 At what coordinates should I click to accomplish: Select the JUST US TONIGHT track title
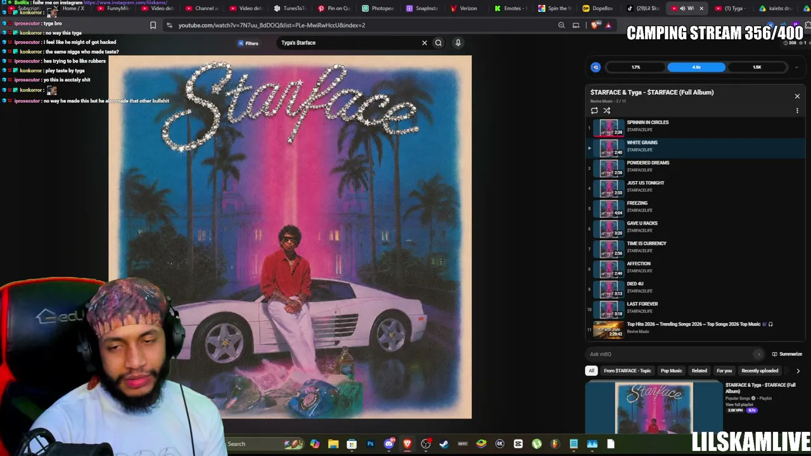click(x=646, y=183)
